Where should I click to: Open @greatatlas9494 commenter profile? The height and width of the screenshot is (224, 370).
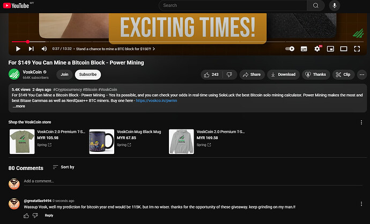pos(38,200)
